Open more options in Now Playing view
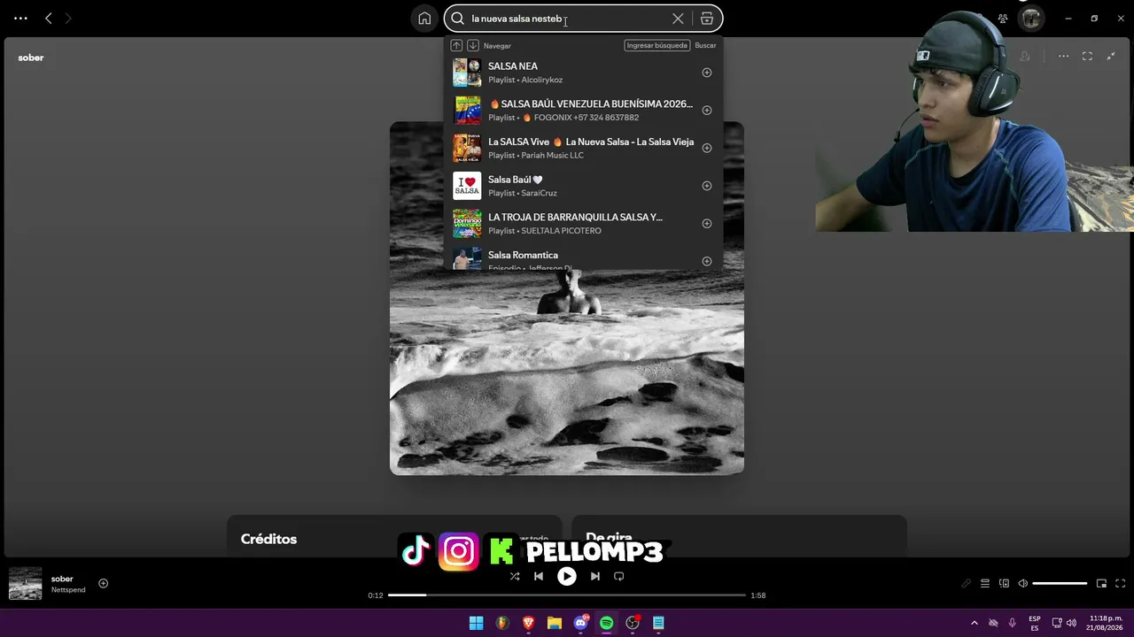Viewport: 1134px width, 637px height. (x=1063, y=57)
